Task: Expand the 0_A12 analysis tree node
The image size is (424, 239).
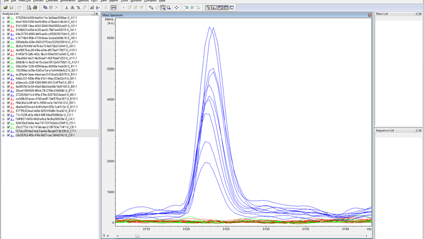Action: [x=3, y=62]
